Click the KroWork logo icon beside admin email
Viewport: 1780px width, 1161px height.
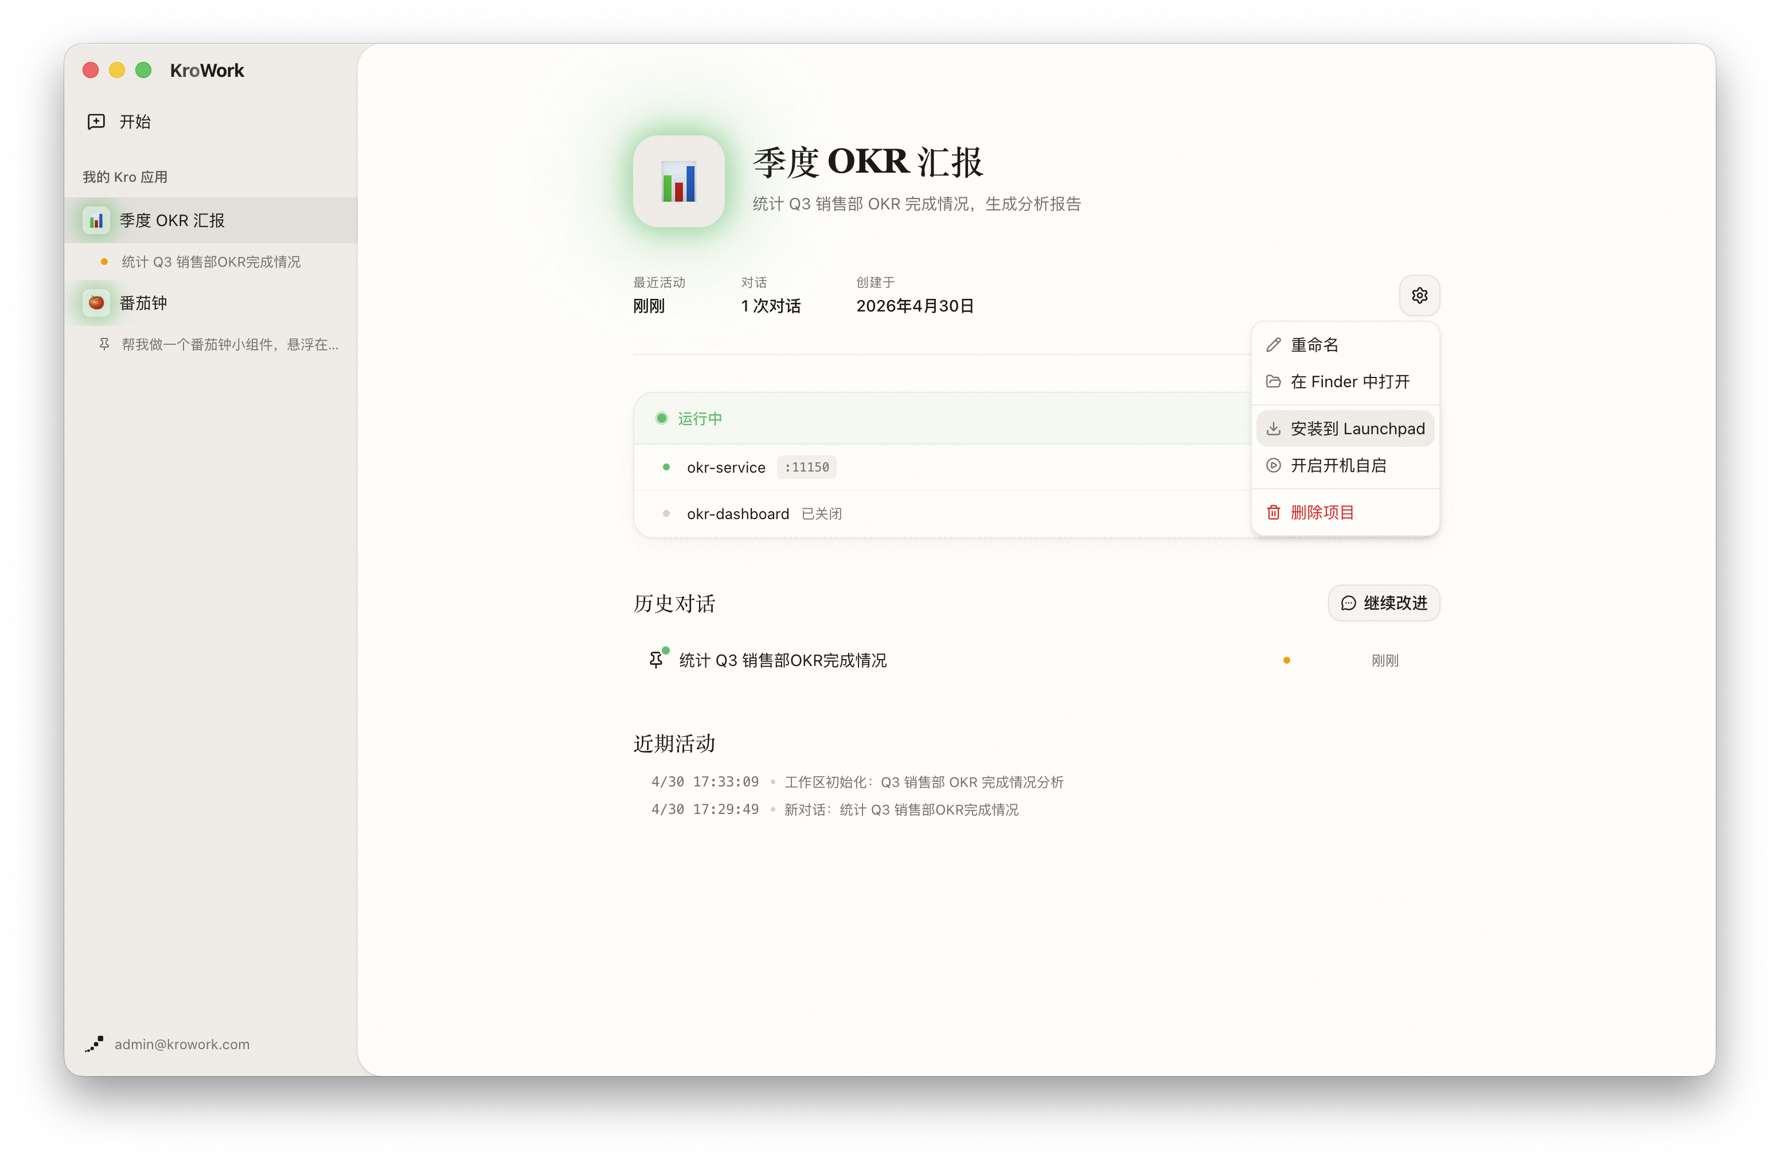(94, 1043)
